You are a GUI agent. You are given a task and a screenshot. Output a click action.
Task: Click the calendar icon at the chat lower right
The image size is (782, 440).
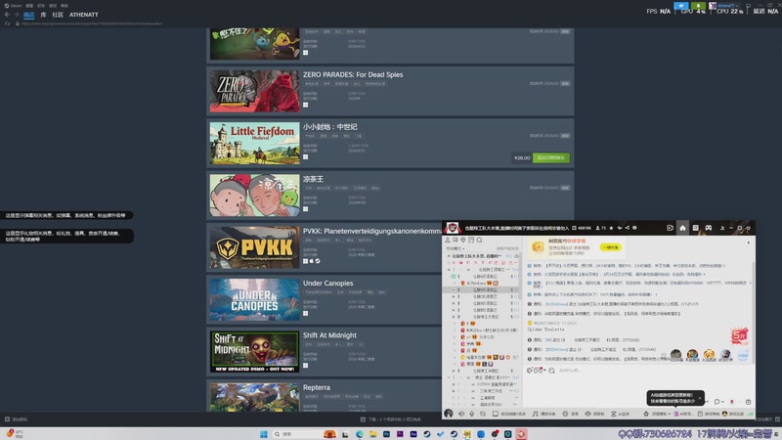[748, 402]
